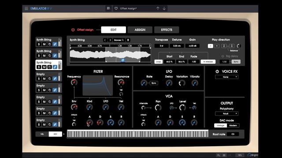Toggle the In release option

coord(208,61)
